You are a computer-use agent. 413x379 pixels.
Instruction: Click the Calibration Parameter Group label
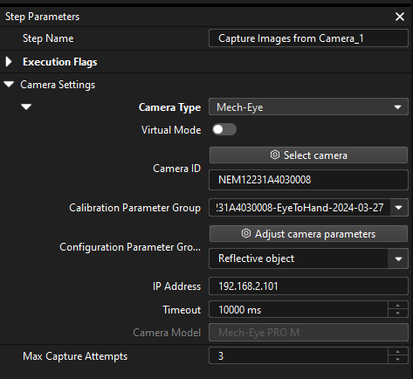134,208
